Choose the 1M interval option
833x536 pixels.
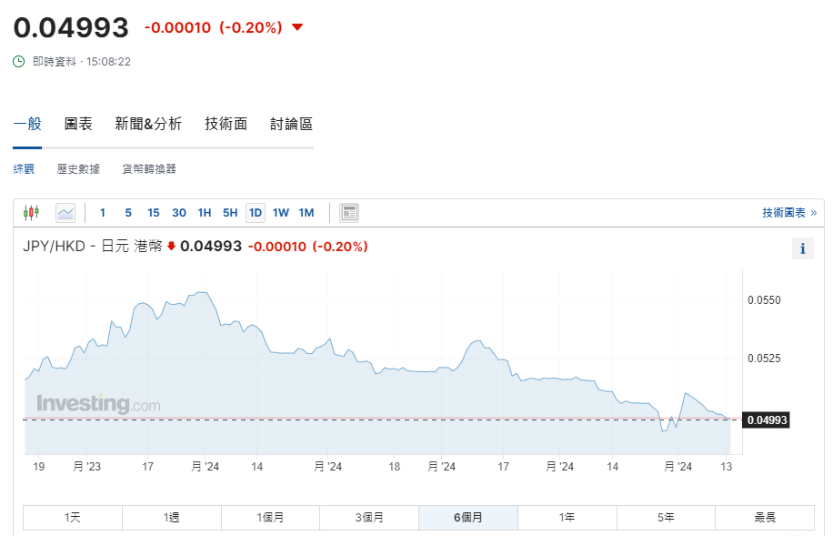pos(306,213)
